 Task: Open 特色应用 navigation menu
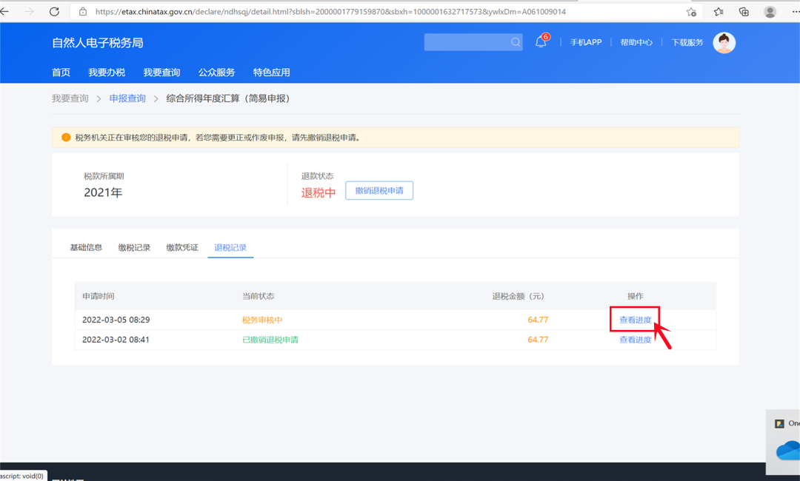272,73
